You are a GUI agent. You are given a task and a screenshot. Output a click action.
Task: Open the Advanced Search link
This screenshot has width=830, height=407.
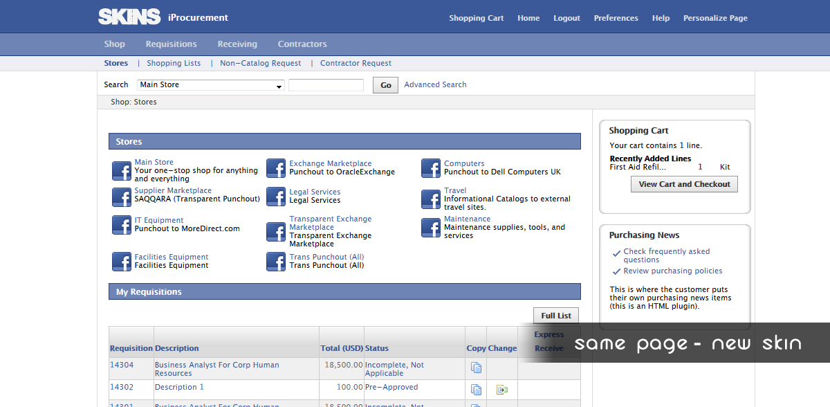[x=435, y=84]
